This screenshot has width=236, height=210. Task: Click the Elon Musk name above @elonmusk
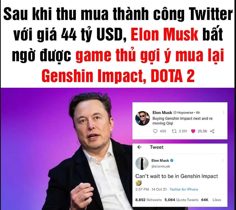[x=160, y=160]
